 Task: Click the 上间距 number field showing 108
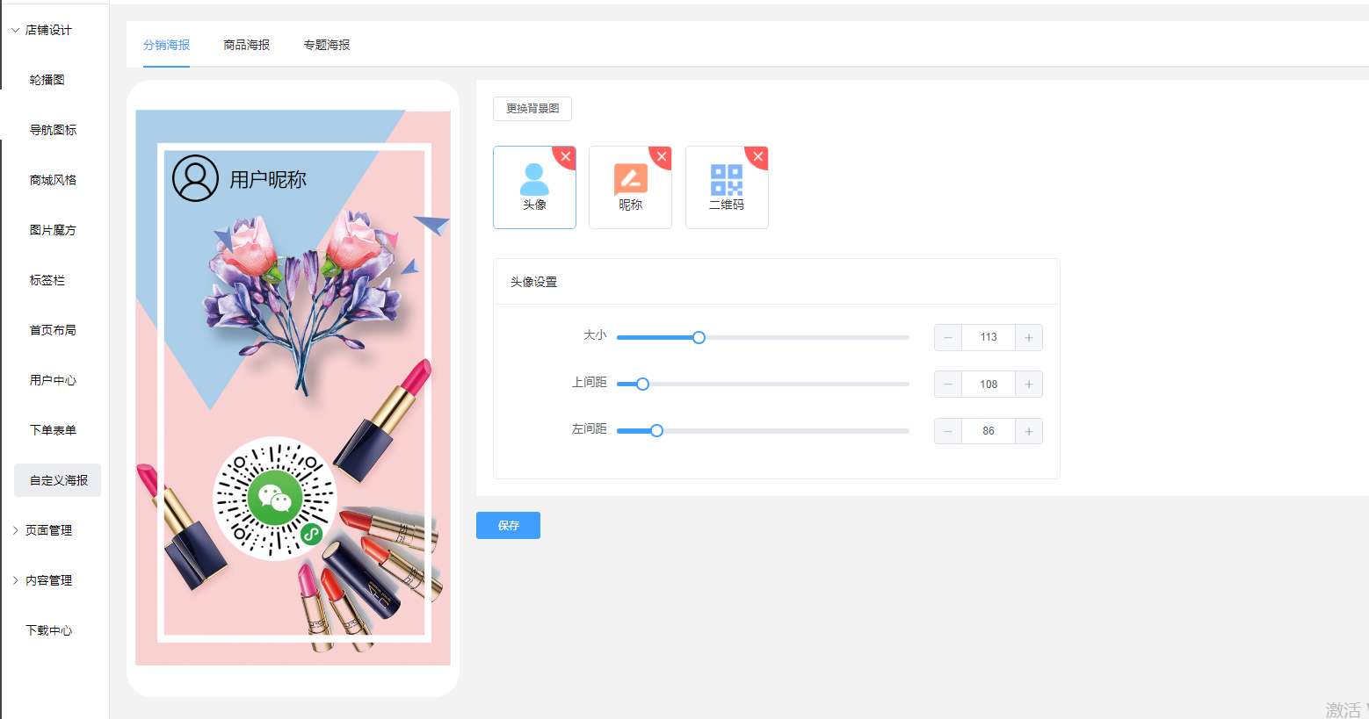(x=989, y=384)
